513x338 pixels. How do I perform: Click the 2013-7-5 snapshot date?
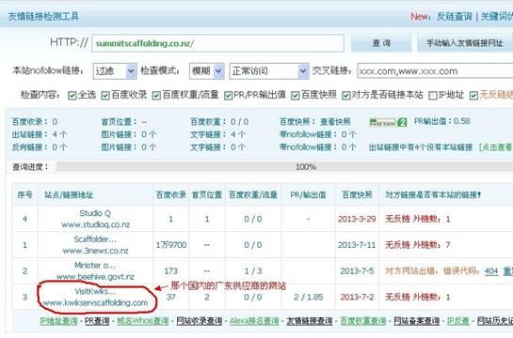click(x=357, y=271)
